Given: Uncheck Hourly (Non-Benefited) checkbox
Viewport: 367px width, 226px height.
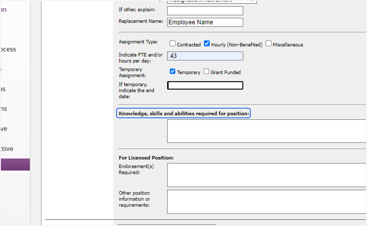Looking at the screenshot, I should click(x=207, y=44).
